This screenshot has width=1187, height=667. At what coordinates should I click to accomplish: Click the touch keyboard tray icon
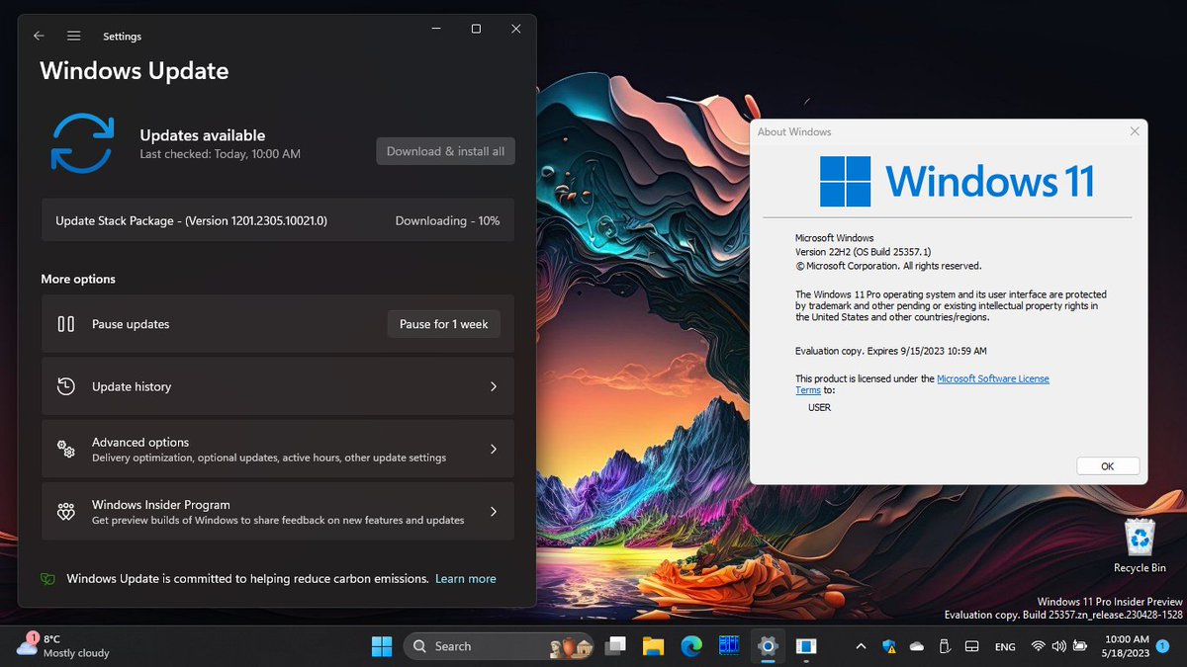(971, 646)
